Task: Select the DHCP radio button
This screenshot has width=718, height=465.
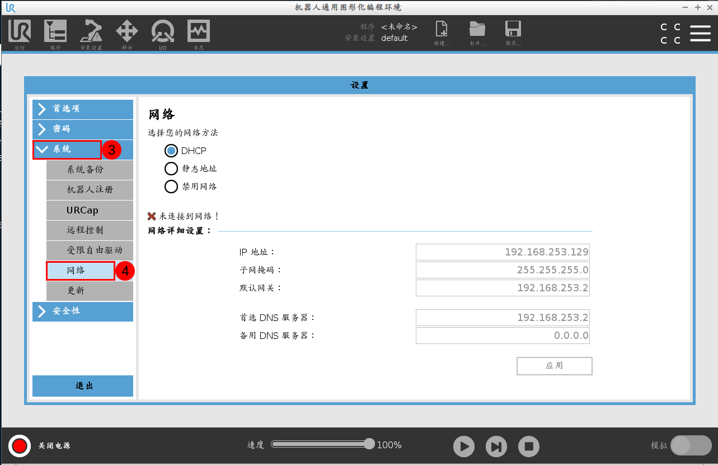Action: pos(171,150)
